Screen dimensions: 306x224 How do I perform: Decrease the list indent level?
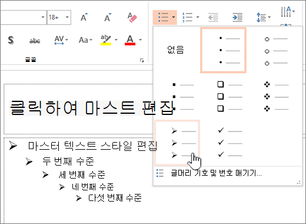coord(213,17)
